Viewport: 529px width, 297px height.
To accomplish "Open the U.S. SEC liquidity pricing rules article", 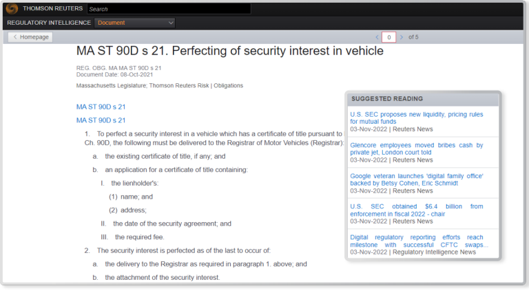I will pyautogui.click(x=416, y=118).
